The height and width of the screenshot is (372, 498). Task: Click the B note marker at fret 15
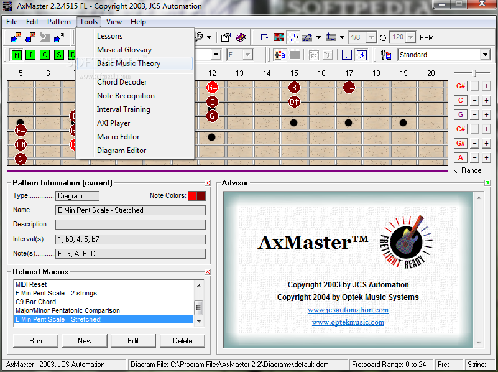294,87
